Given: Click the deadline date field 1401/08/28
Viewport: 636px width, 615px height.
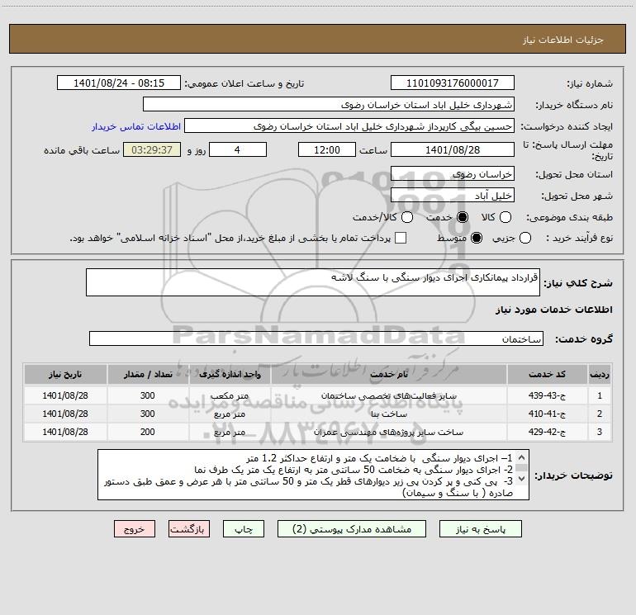Looking at the screenshot, I should (453, 149).
